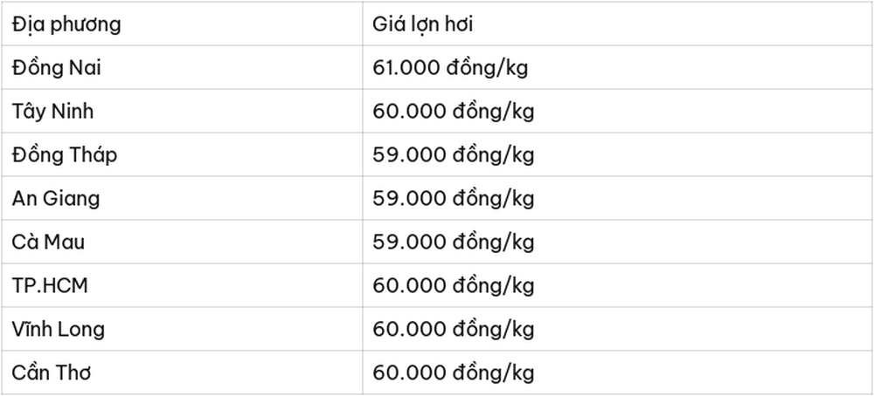Select the price cell beside An Giang

tap(618, 198)
